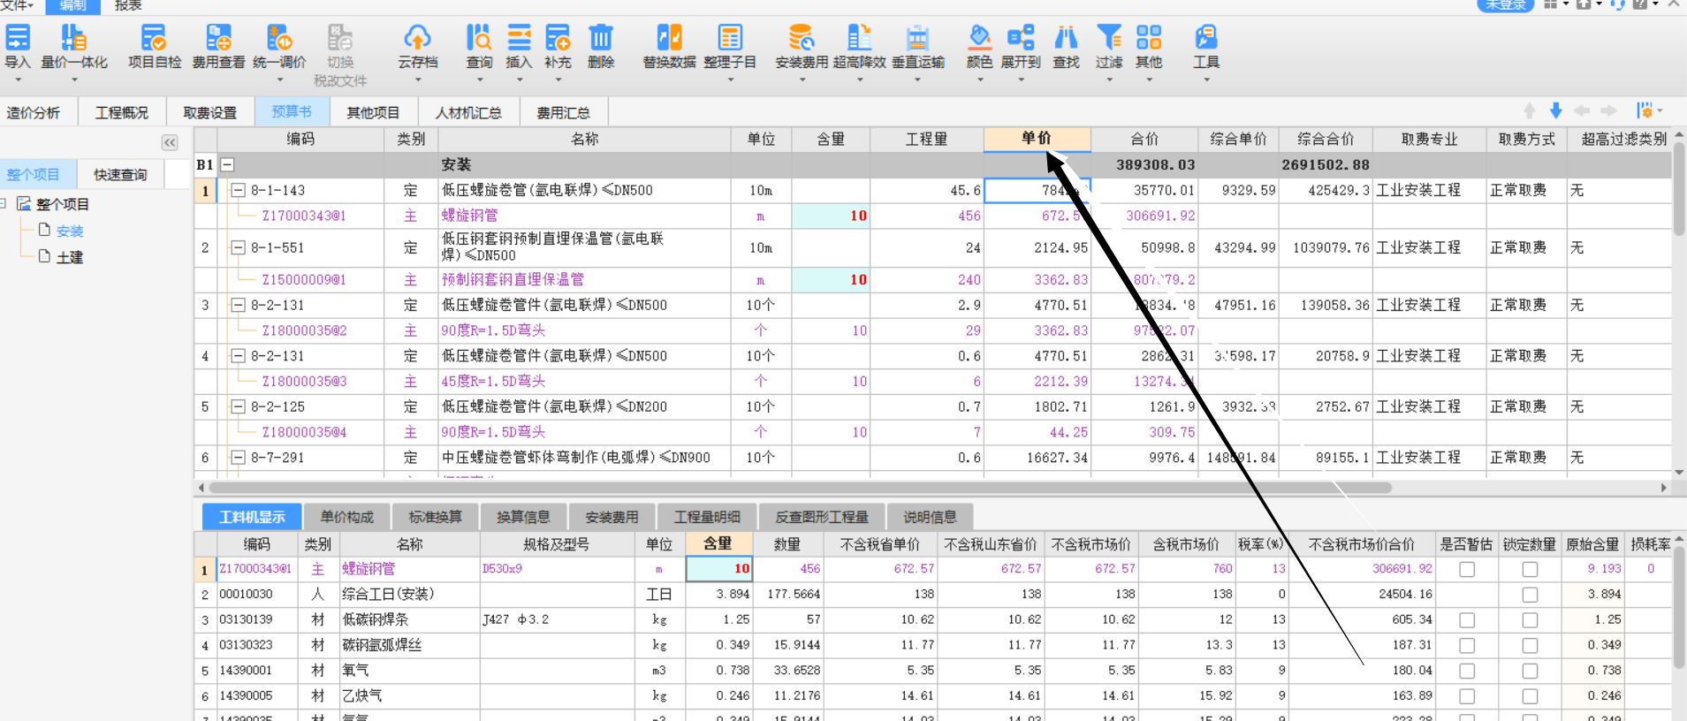Collapse left panel with double-chevron icon

[170, 142]
